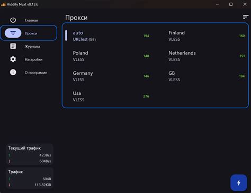Viewport: 251px width, 193px height.
Task: Click the Трафик total card heading
Action: pos(15,172)
